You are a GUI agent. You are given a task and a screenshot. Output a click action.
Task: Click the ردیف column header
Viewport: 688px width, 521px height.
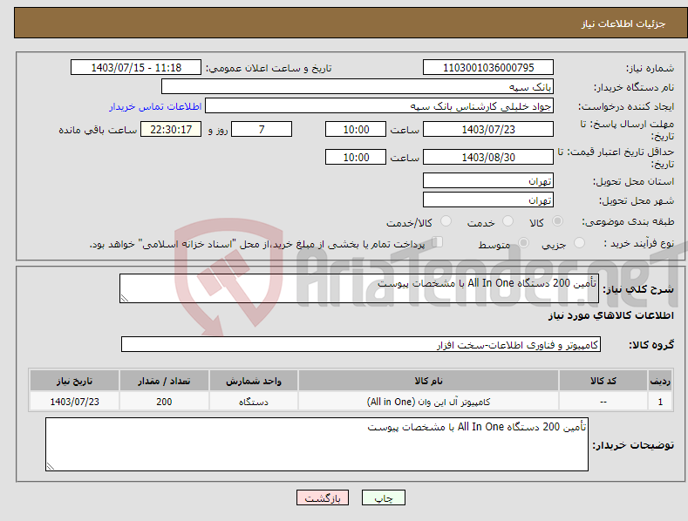660,381
